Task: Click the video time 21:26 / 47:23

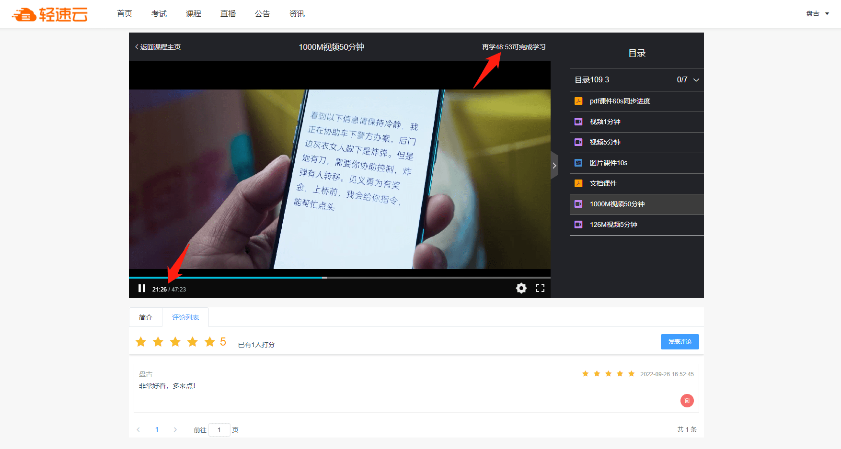Action: [x=169, y=290]
